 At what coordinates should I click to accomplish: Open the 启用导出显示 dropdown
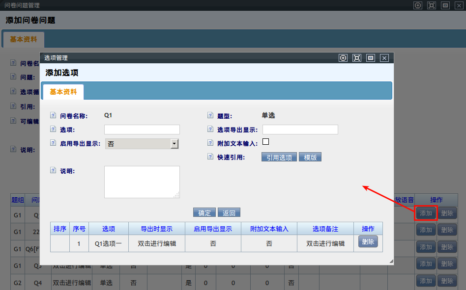(174, 143)
